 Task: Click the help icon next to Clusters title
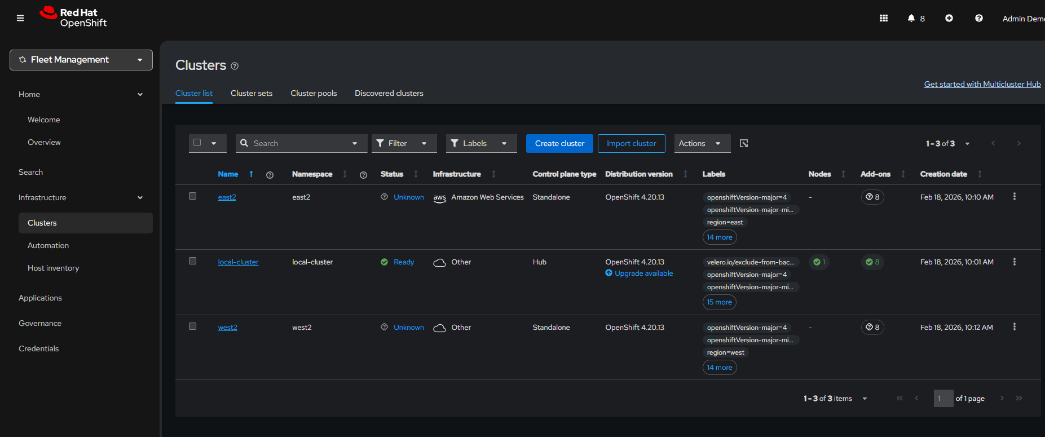[x=235, y=66]
